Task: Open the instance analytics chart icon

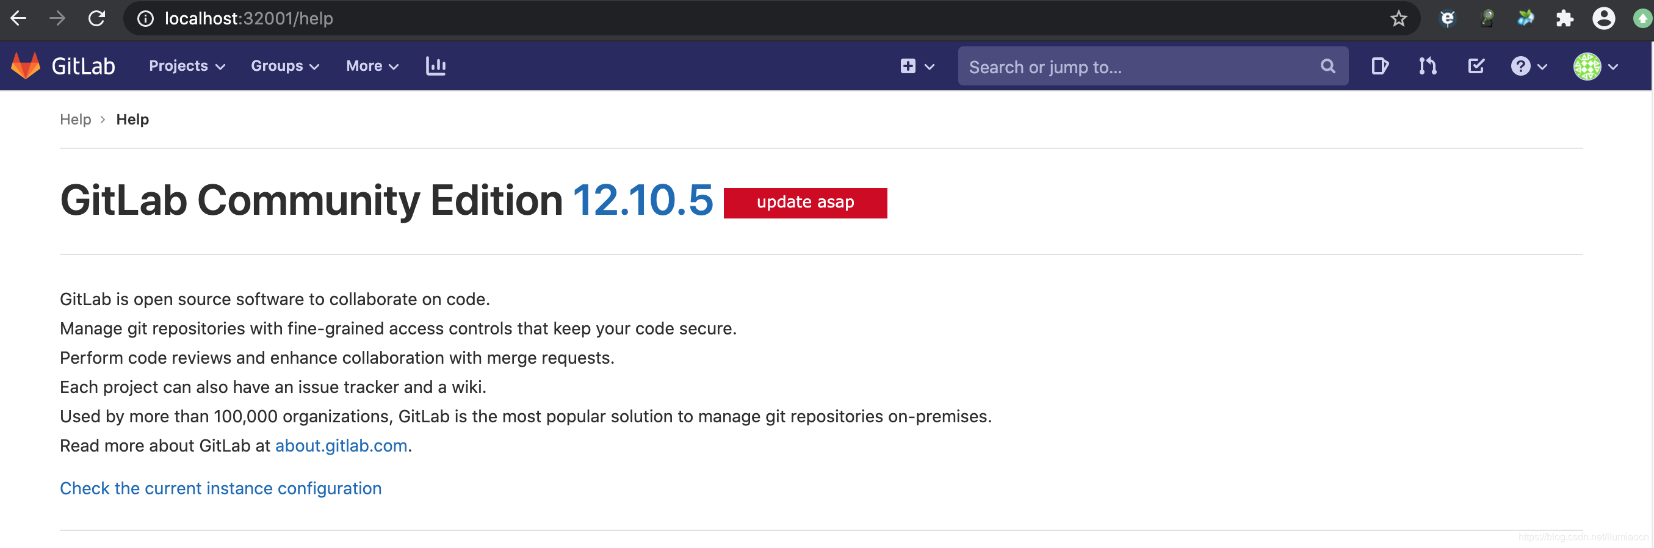Action: 435,66
